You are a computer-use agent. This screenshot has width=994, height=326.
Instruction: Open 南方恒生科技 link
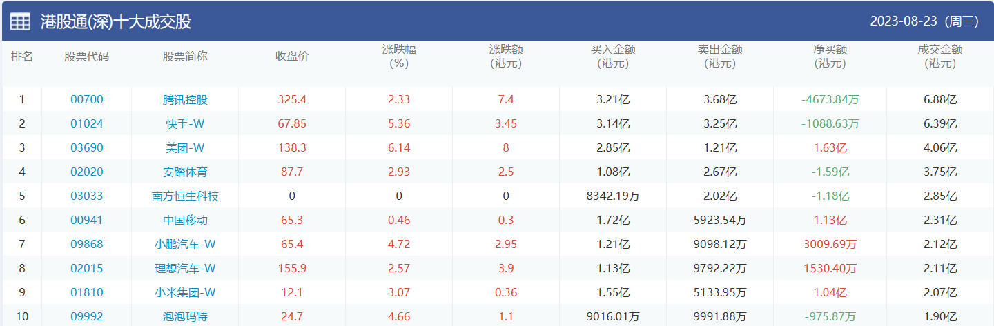click(185, 196)
